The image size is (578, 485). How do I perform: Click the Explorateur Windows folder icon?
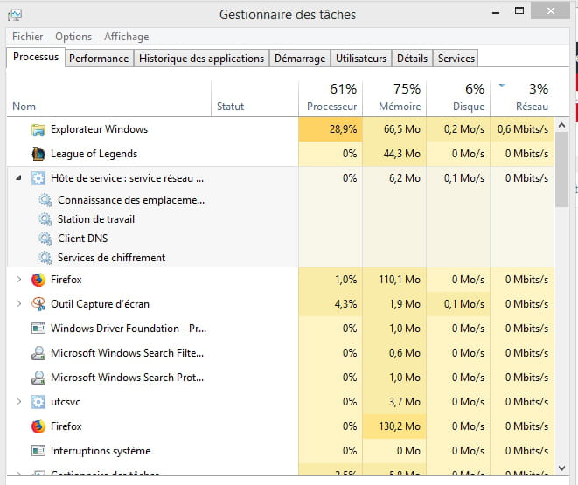click(x=38, y=129)
